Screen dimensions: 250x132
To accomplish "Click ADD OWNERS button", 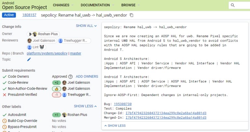I will (x=87, y=77).
